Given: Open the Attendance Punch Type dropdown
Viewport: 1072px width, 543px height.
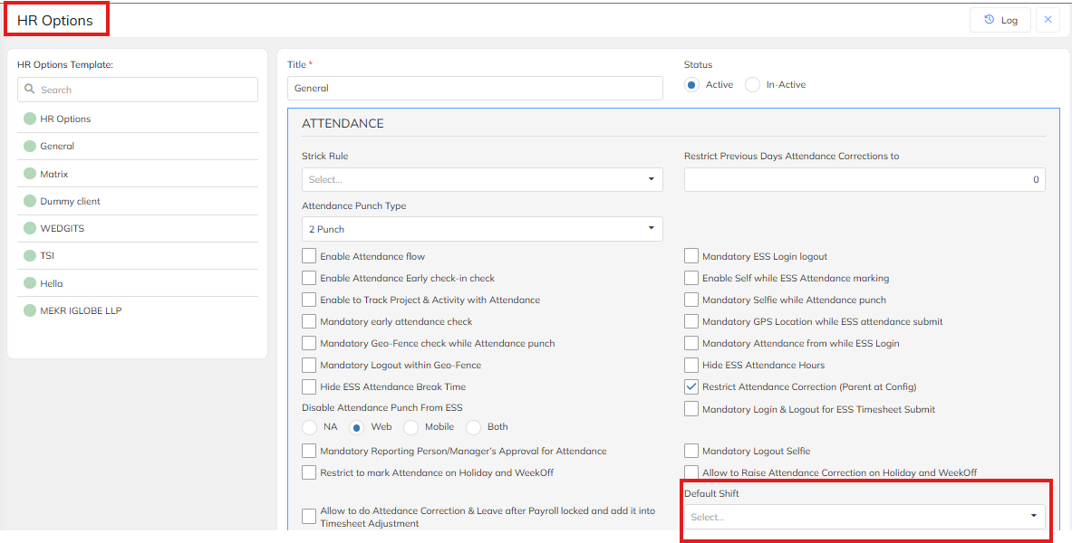Looking at the screenshot, I should pyautogui.click(x=482, y=229).
